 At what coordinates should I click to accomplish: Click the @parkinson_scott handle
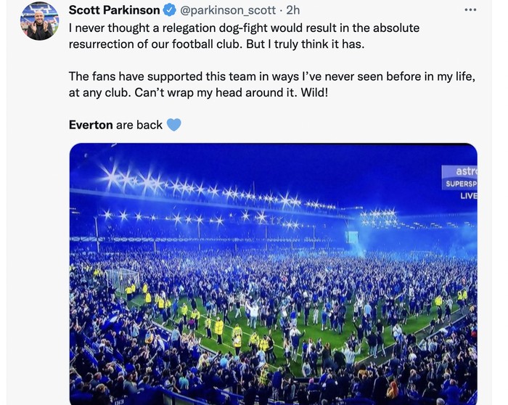227,10
